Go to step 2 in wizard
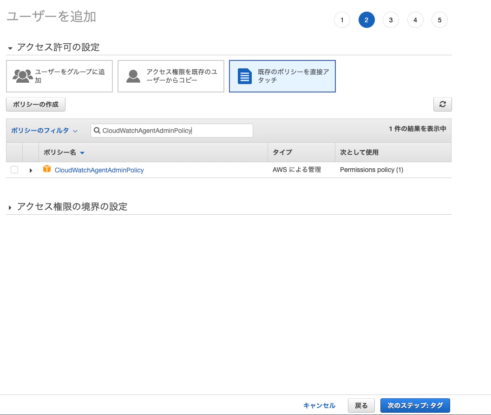Viewport: 491px width, 415px height. 367,20
